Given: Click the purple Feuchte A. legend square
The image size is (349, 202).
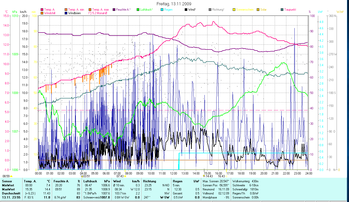Looking at the screenshot, I should coord(114,10).
